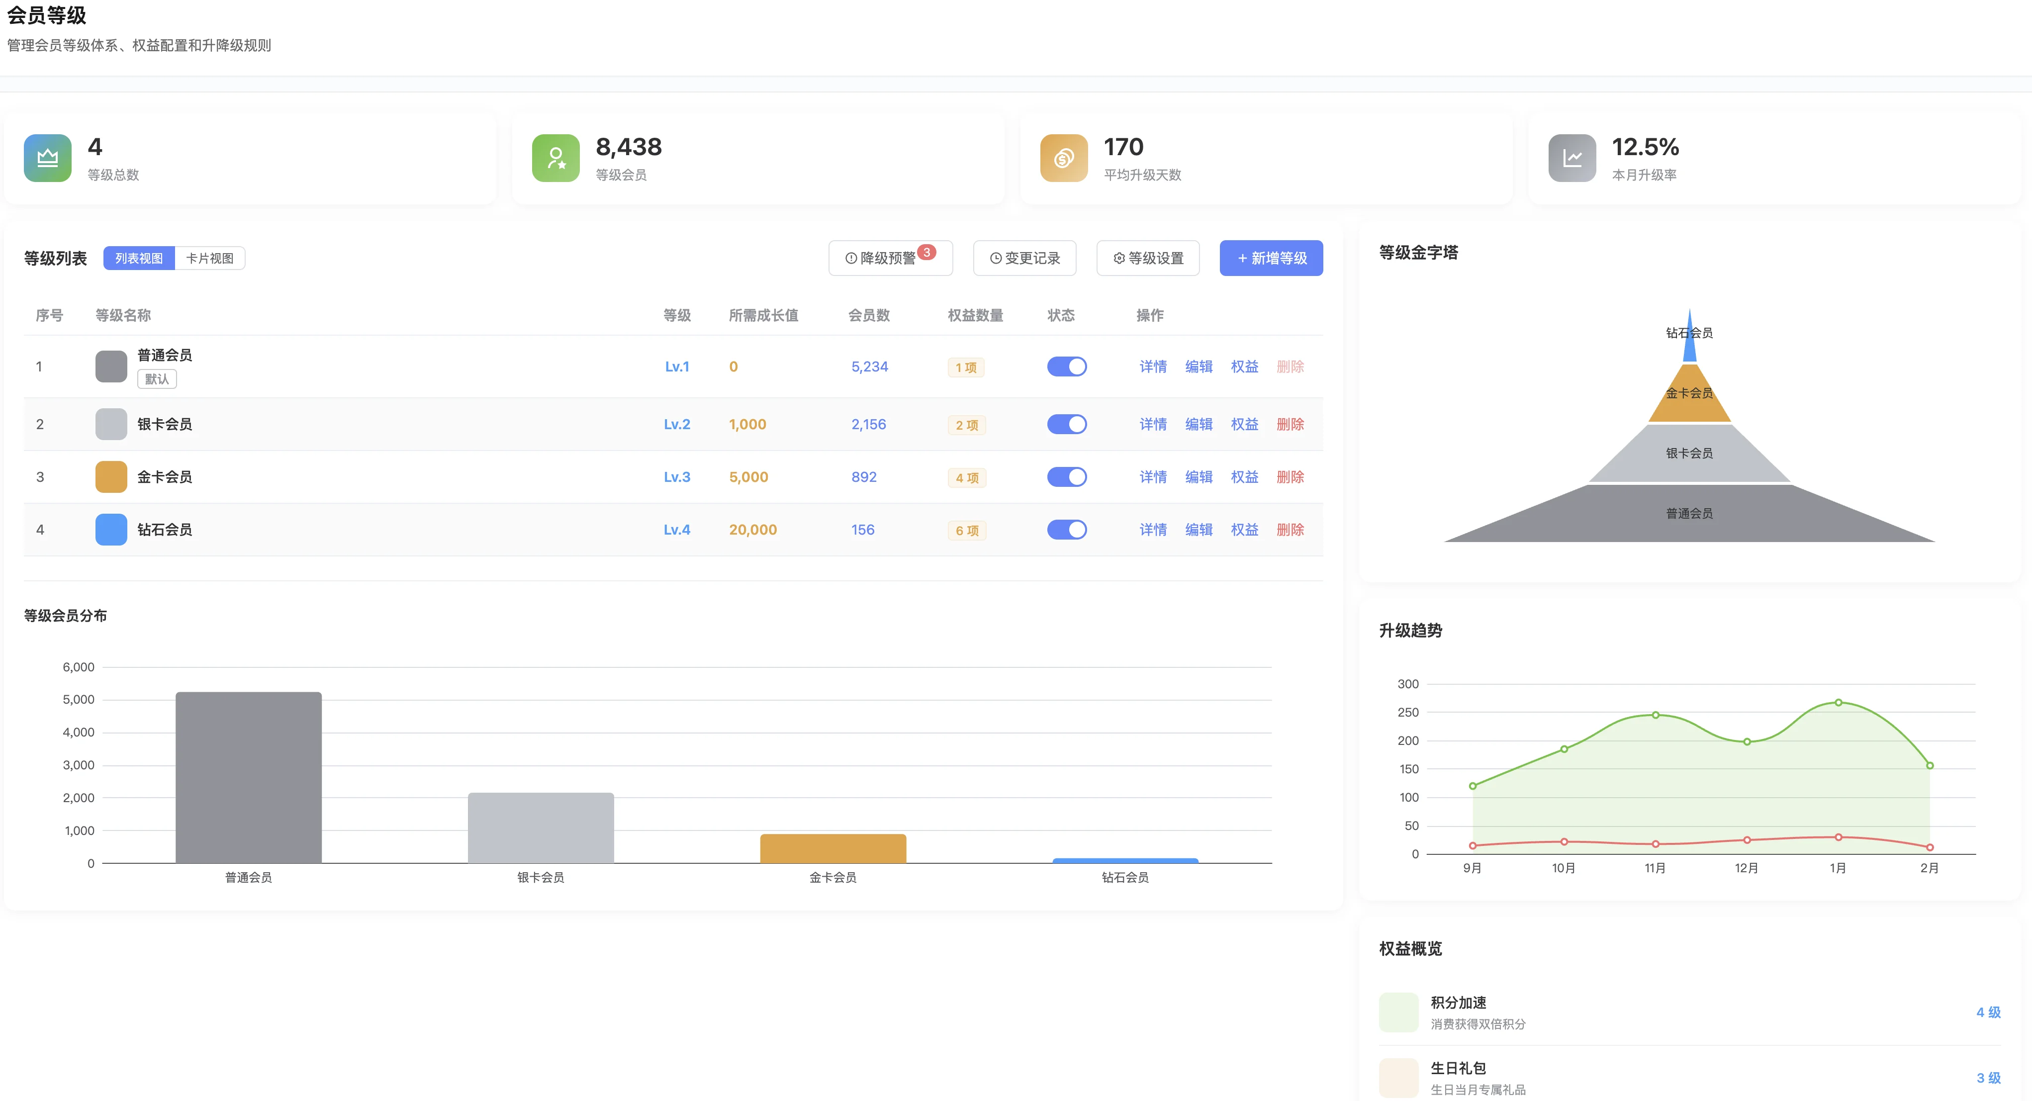
Task: Click the crown icon for 等级总数
Action: click(47, 158)
